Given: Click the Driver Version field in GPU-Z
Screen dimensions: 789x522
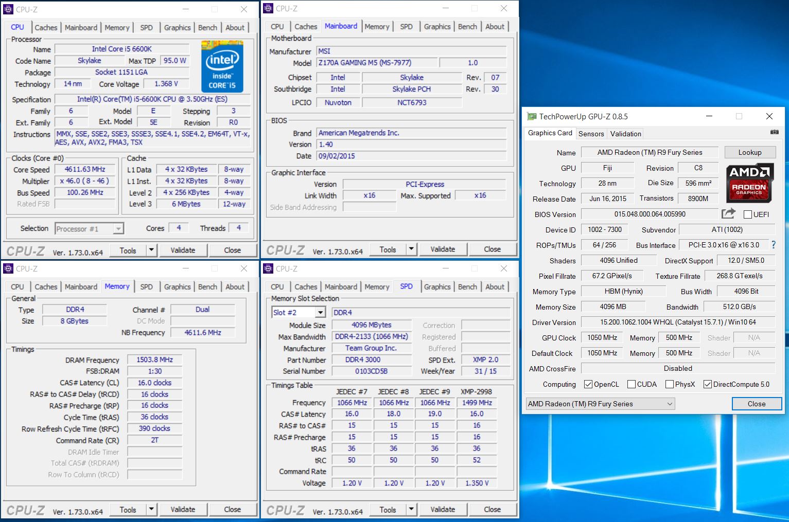Looking at the screenshot, I should (x=678, y=322).
